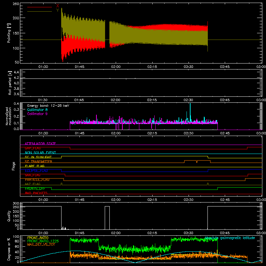Click the 300 tick on the Quality axis
Image resolution: width=266 pixels, height=266 pixels.
16,203
